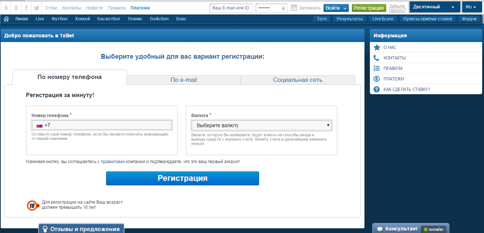
Task: Open the VKontakte social icon
Action: (x=6, y=8)
